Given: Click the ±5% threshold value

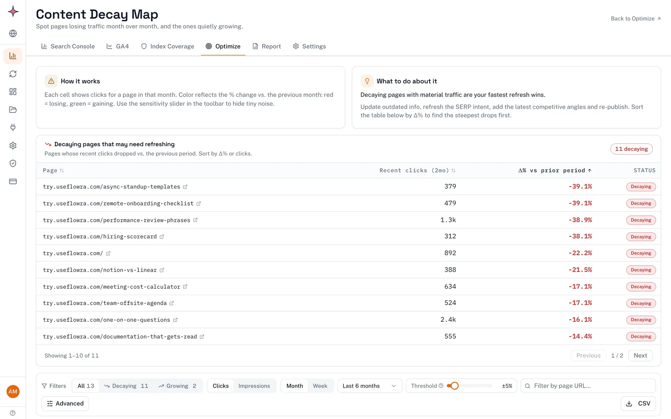Looking at the screenshot, I should 507,386.
